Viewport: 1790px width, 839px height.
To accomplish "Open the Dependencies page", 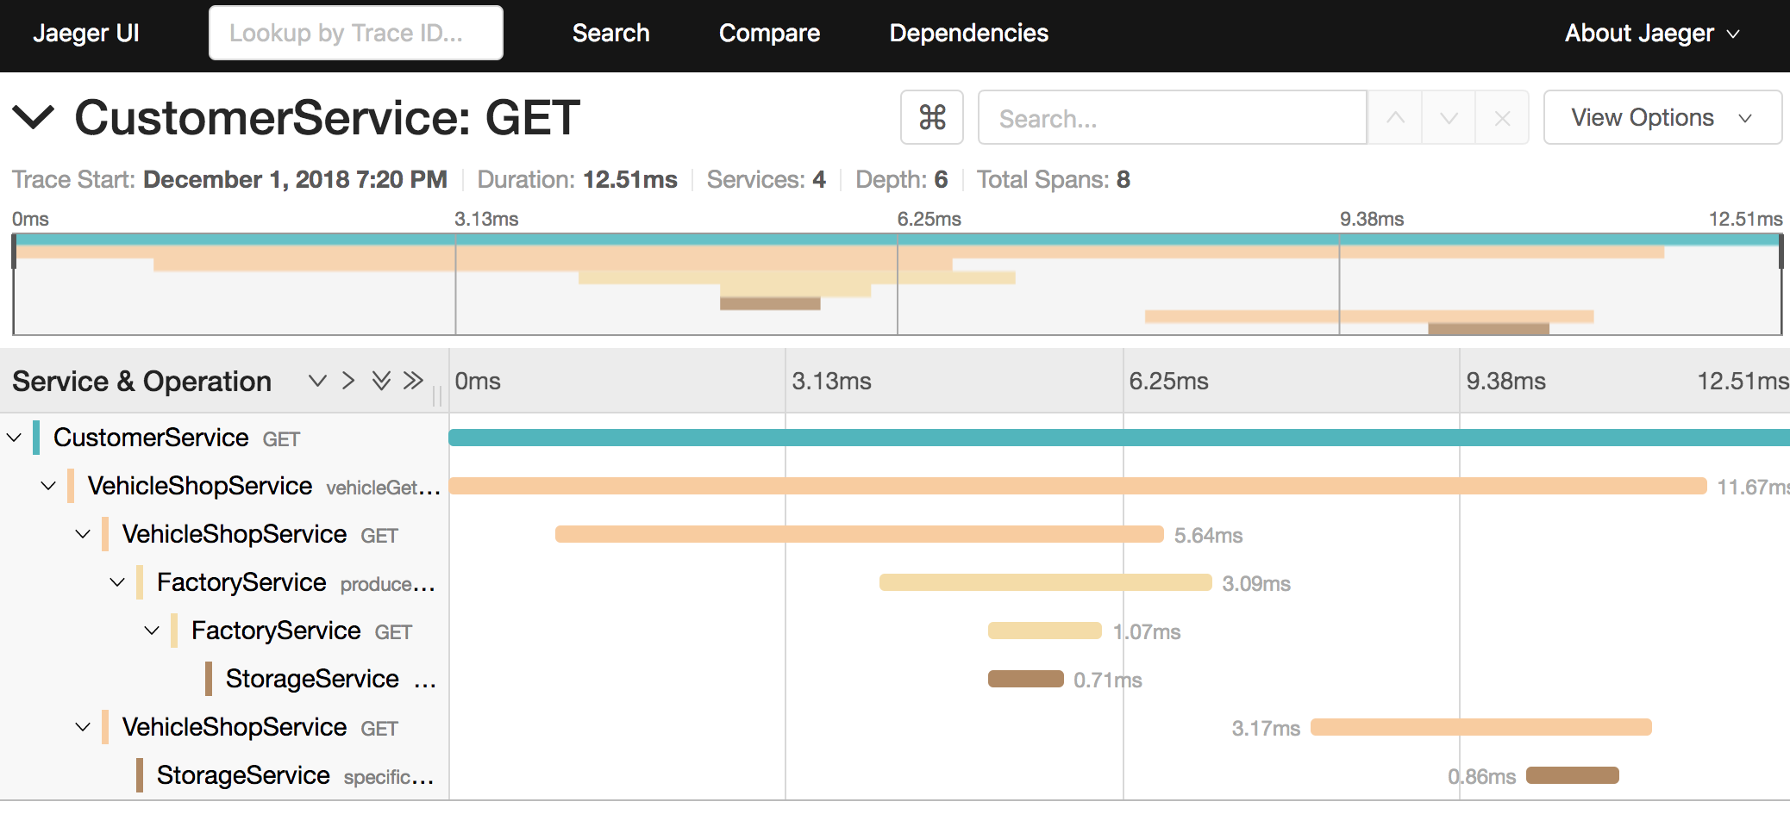I will 968,33.
